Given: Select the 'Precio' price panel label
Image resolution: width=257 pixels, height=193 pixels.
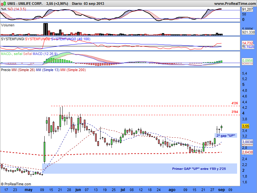Looking at the screenshot, I should [6, 70].
